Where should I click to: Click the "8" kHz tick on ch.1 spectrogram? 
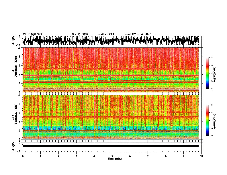point(20,57)
